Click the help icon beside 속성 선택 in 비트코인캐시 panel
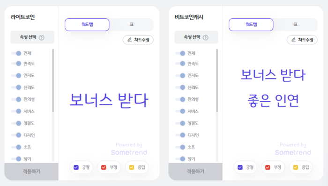Viewport: 328px width, 186px height. (206, 37)
